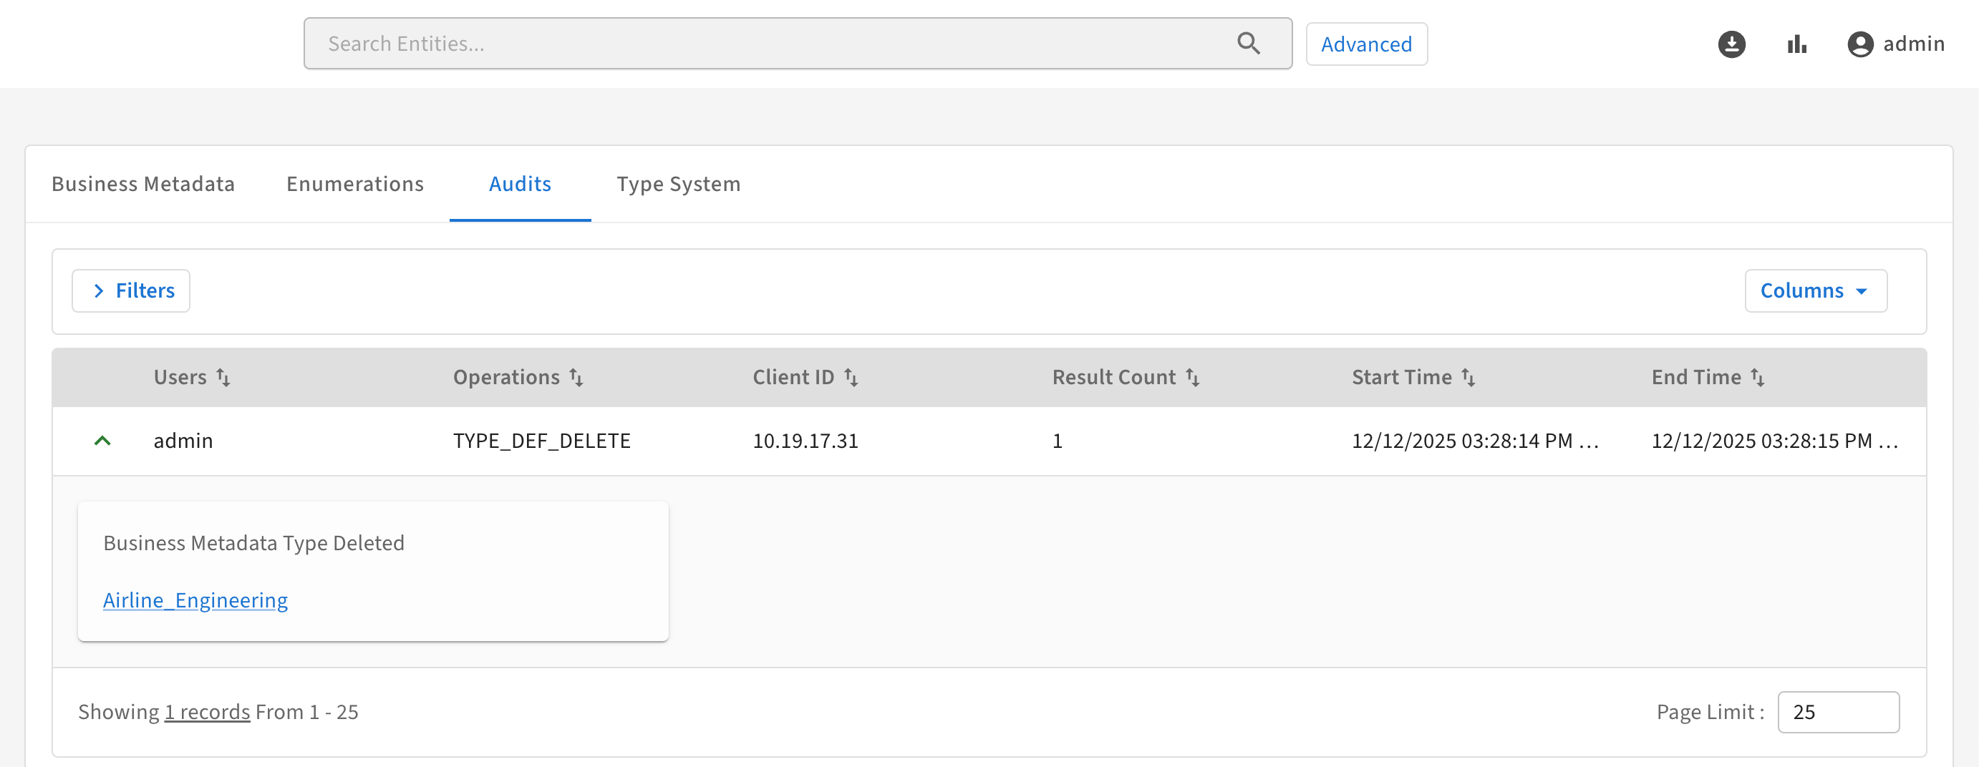
Task: Switch to Business Metadata tab
Action: (x=143, y=185)
